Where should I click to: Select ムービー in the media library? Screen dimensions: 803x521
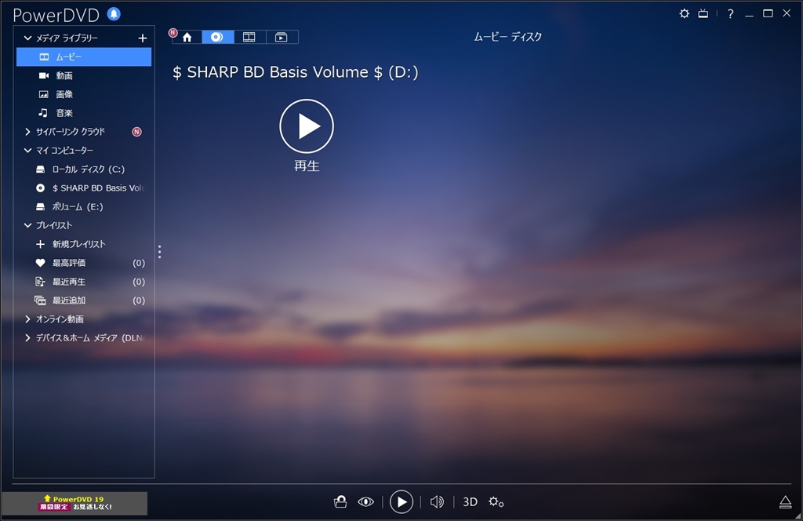[x=84, y=56]
